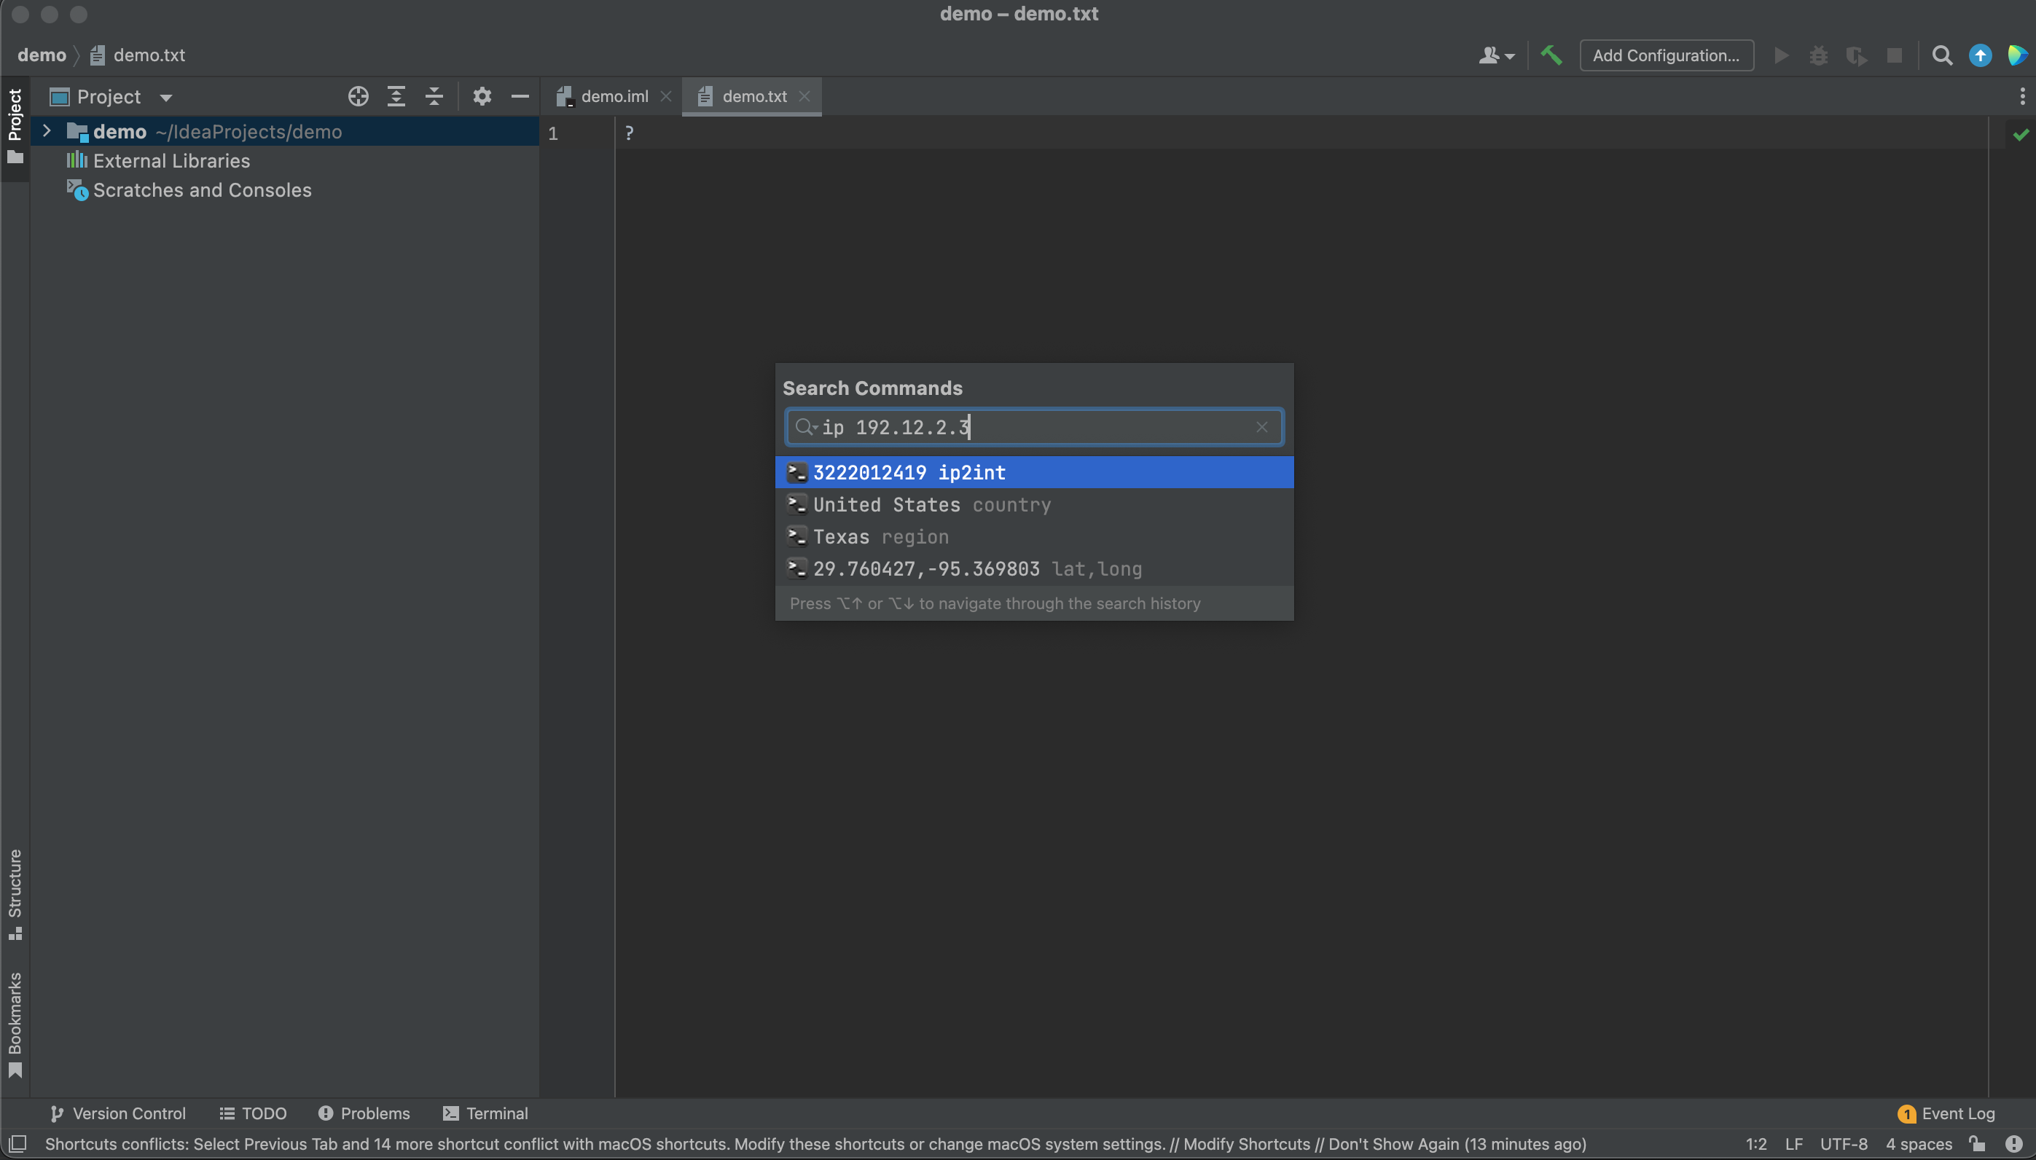Open the Terminal tool window
Screen dimensions: 2036x1160
485,1113
